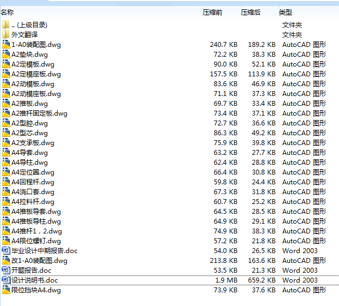Click the A4导柱.dwg file icon
Viewport: 339px width, 306px height.
coord(6,162)
